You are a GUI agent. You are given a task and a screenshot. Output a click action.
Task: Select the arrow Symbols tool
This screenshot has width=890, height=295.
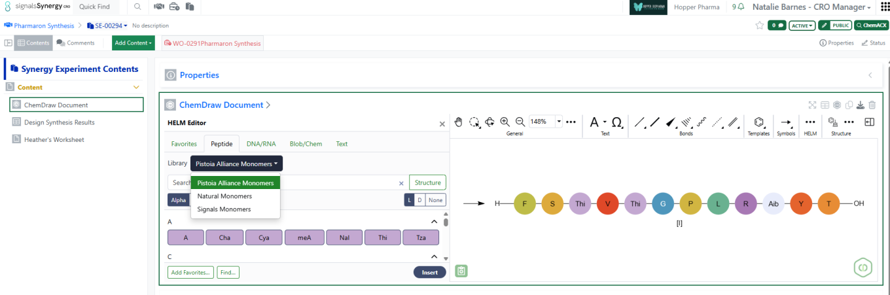[786, 122]
